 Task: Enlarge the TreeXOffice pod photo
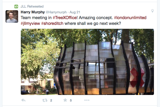click(87, 62)
